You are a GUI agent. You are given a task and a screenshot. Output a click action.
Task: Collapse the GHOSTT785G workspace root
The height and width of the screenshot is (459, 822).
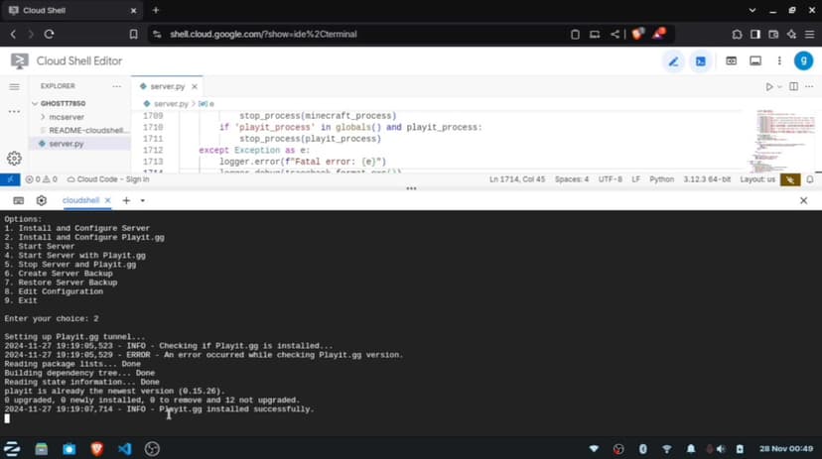point(62,103)
